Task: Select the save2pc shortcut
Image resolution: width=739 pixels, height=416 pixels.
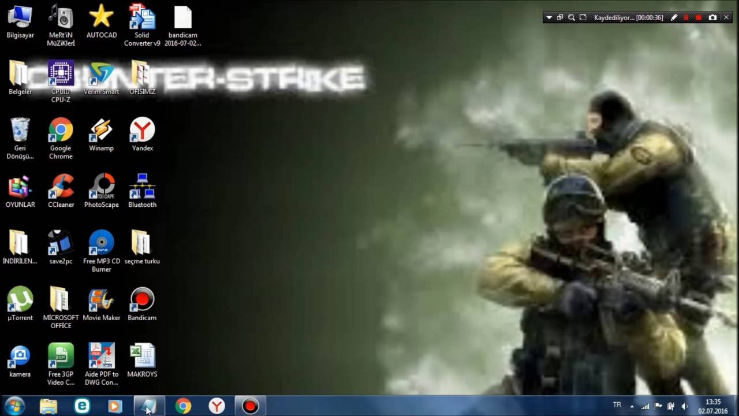Action: tap(61, 247)
